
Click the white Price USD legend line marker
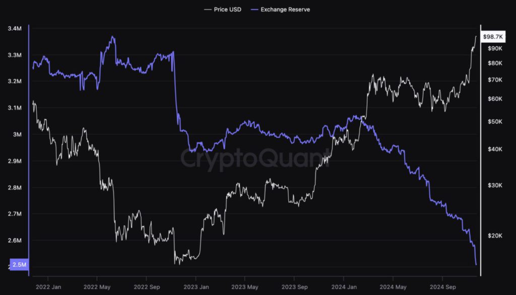(x=208, y=10)
